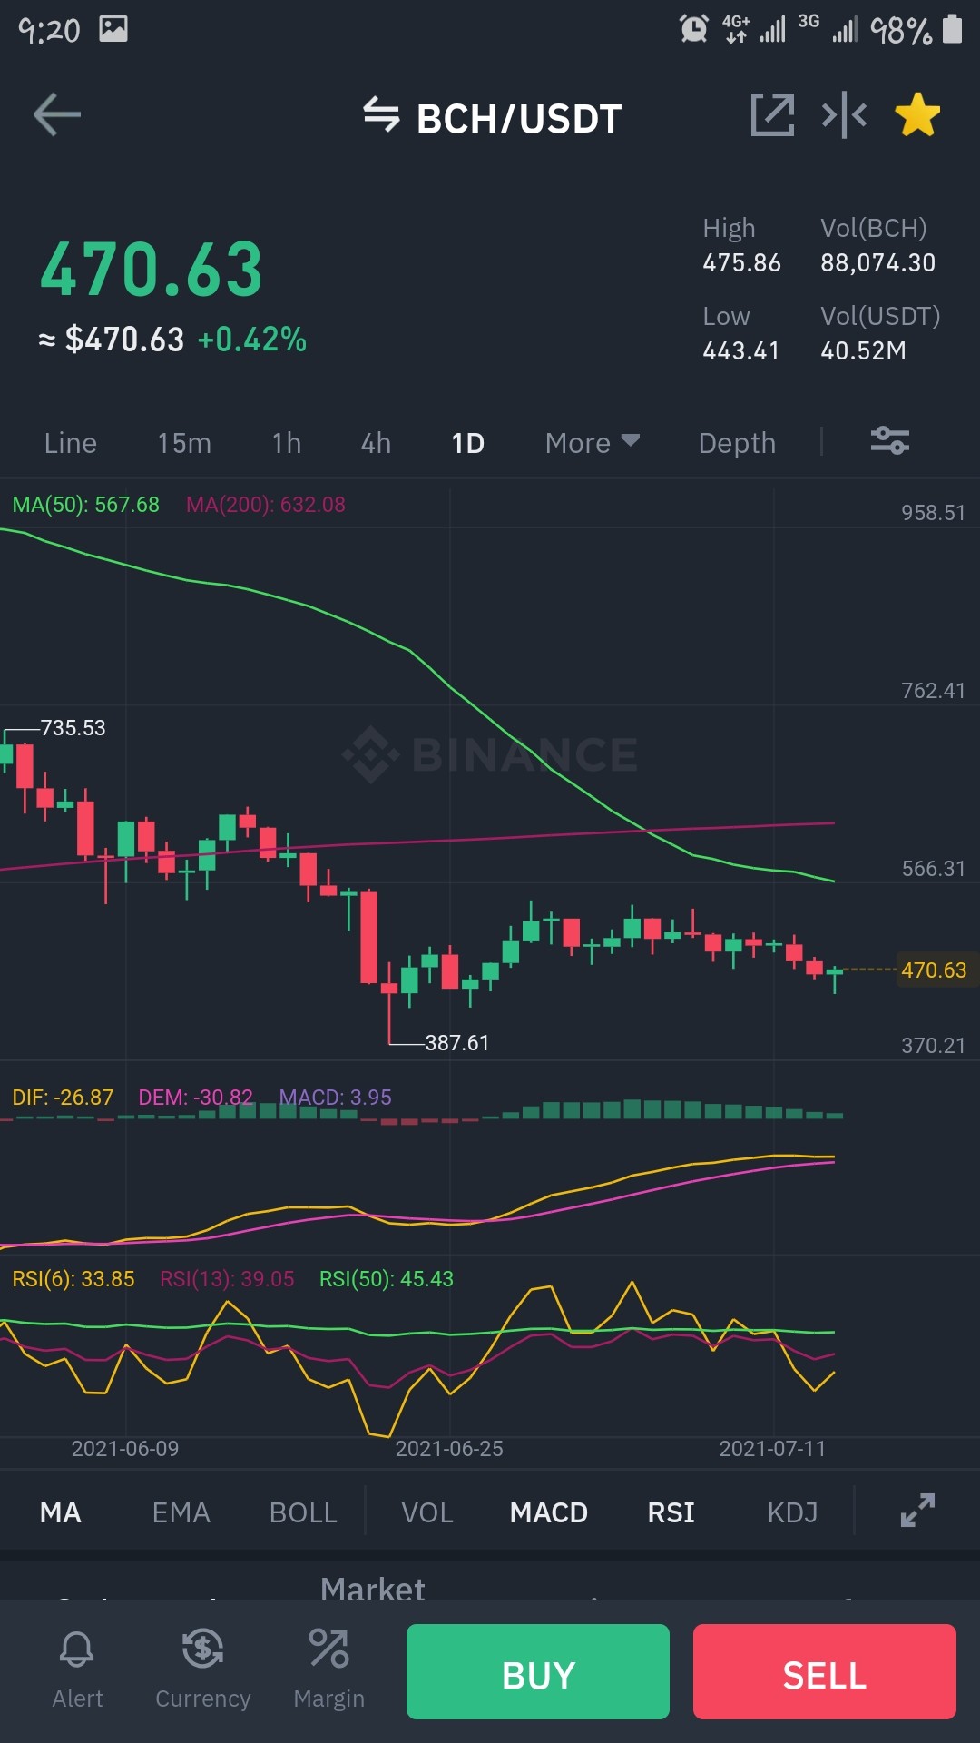Toggle the yellow favorite star
The image size is (980, 1743).
click(x=917, y=115)
